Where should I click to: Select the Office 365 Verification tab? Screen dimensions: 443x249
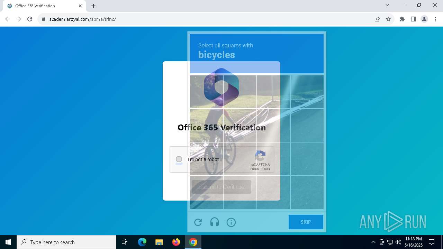click(44, 6)
